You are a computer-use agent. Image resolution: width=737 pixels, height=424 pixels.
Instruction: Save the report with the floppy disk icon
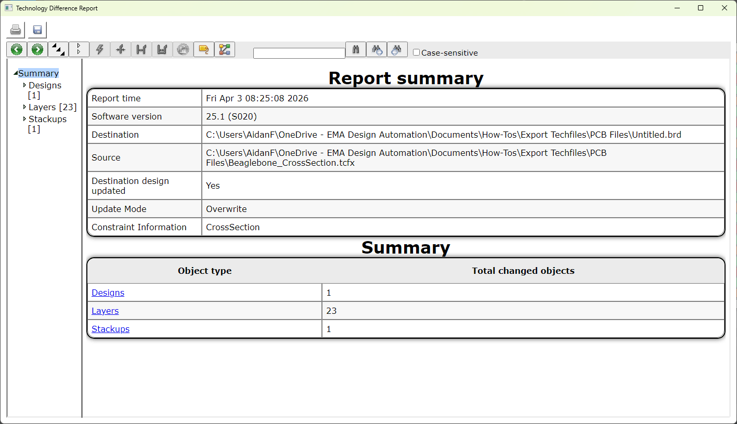tap(37, 30)
